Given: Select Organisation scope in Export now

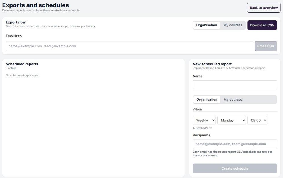Looking at the screenshot, I should [206, 25].
